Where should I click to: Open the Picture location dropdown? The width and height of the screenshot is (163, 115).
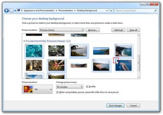click(62, 30)
